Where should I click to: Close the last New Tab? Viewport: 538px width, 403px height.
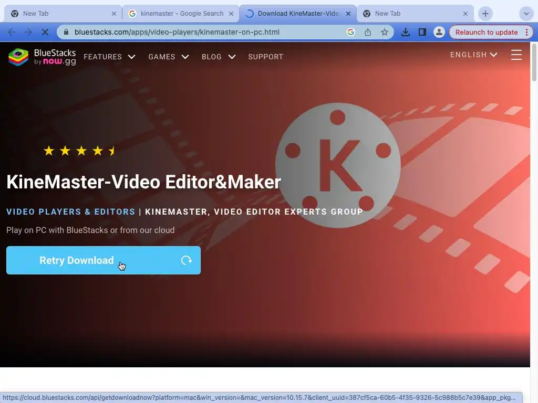pyautogui.click(x=465, y=14)
